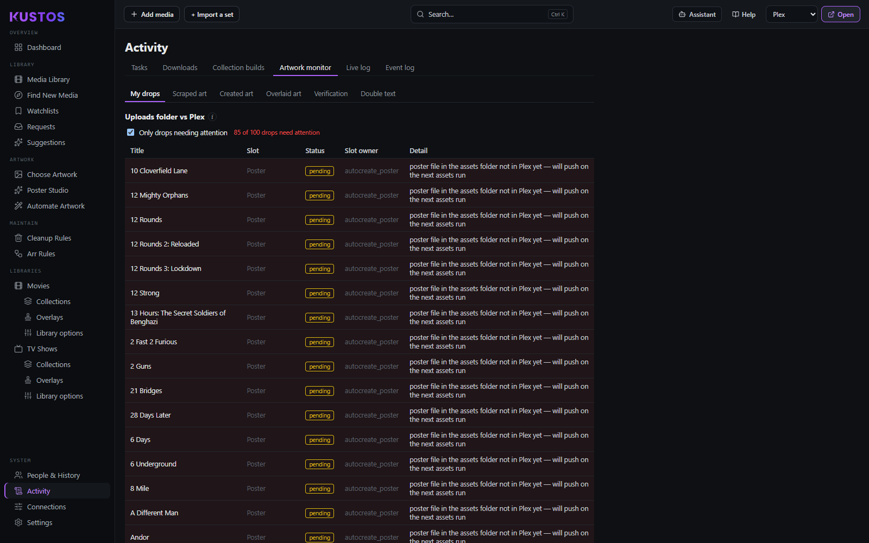Click the Find New Media compass icon
The width and height of the screenshot is (869, 543).
[x=18, y=95]
